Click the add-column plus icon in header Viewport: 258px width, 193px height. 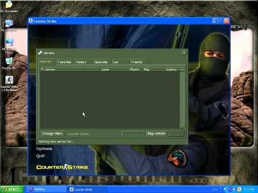(182, 70)
